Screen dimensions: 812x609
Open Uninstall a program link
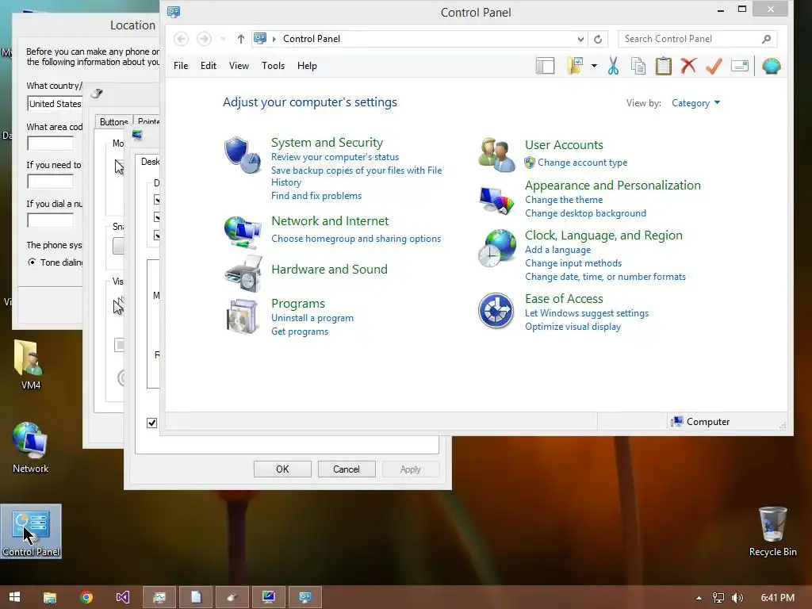312,318
